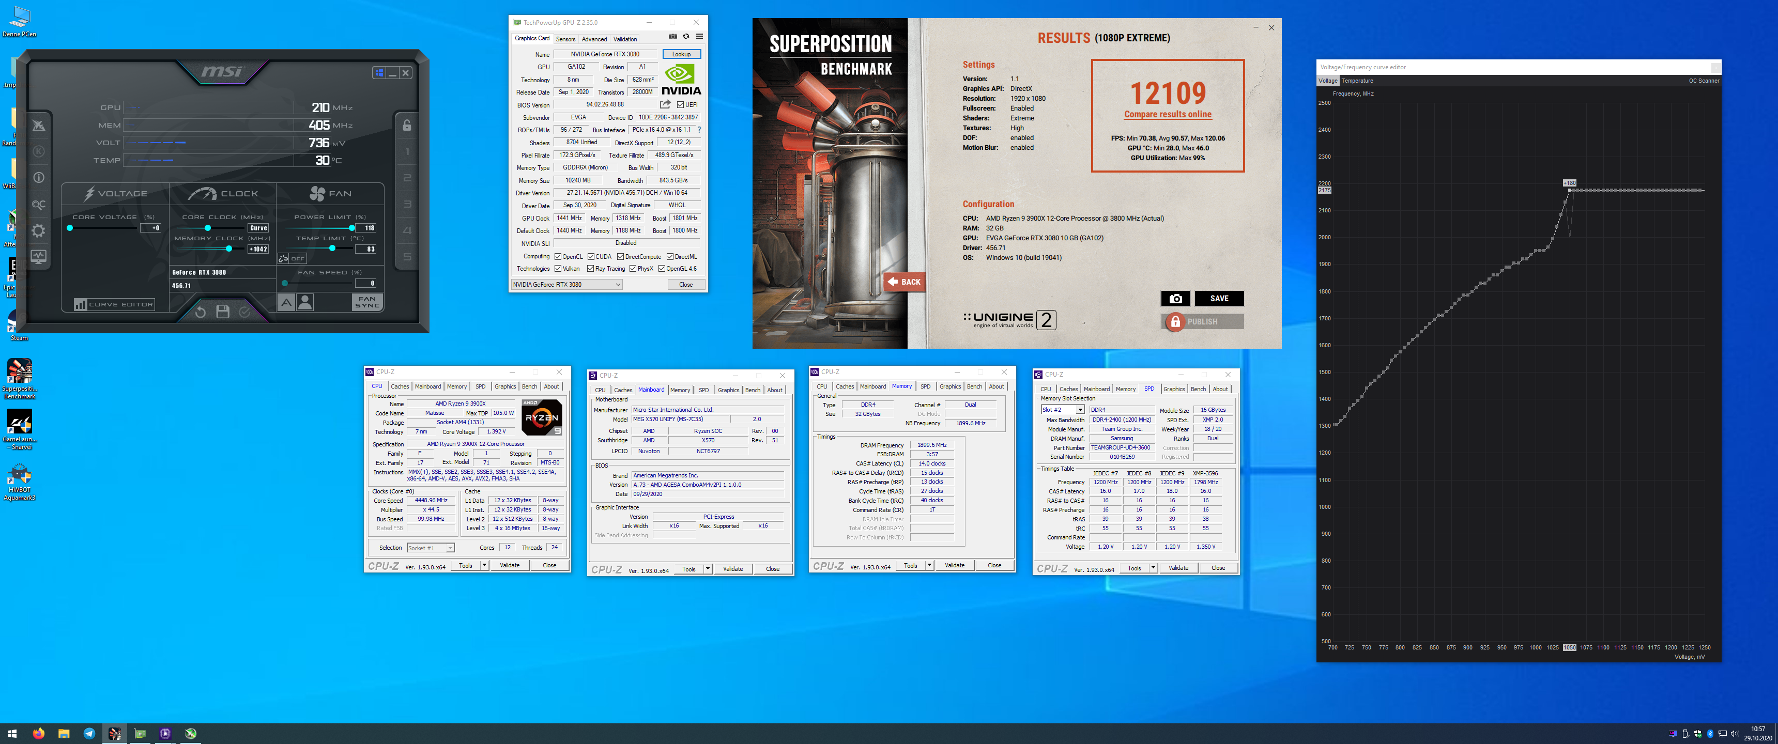Expand Tools dropdown arrow in CPU-Z Memory window
This screenshot has height=744, width=1778.
(x=930, y=565)
